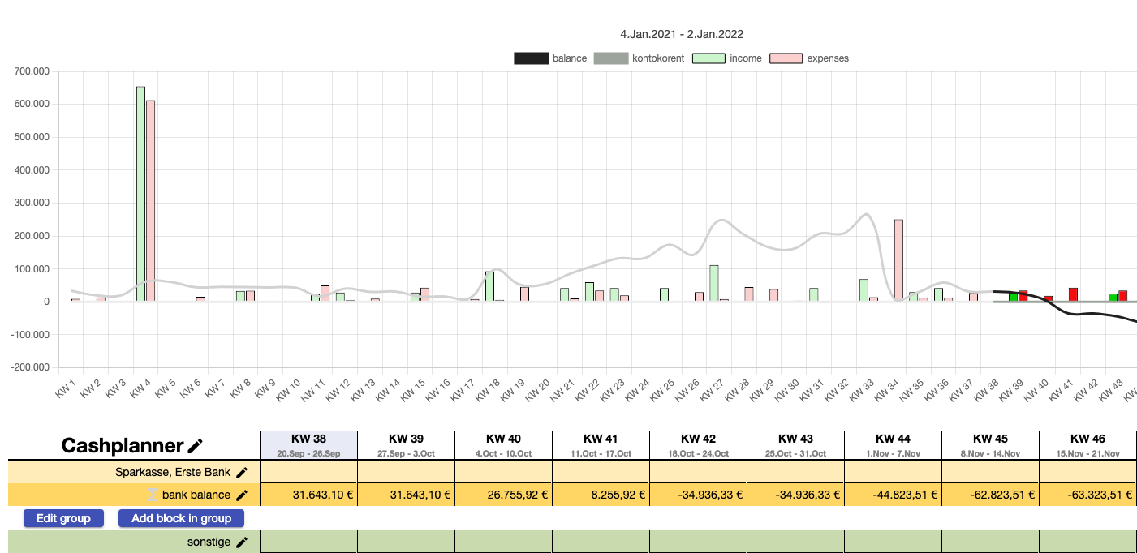Click the pink expenses bar at KW 34
This screenshot has height=553, width=1137.
pos(898,259)
